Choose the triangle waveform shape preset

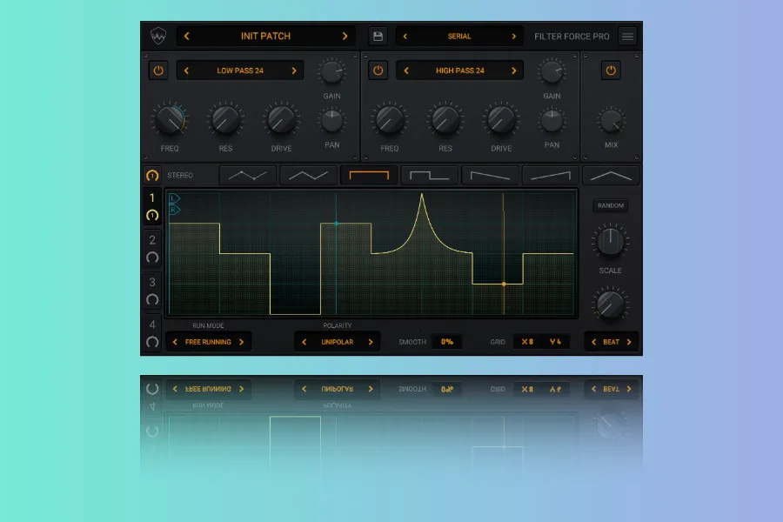pyautogui.click(x=611, y=175)
